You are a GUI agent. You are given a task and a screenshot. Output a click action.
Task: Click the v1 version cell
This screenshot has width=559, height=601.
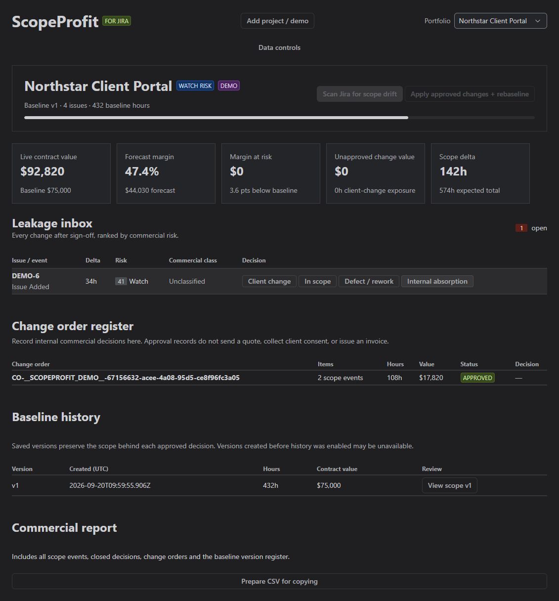point(15,485)
